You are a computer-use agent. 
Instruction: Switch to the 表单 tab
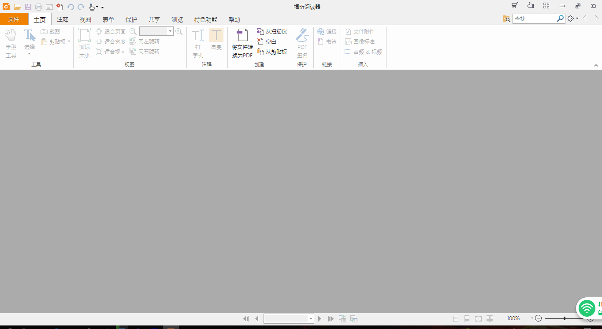click(108, 19)
